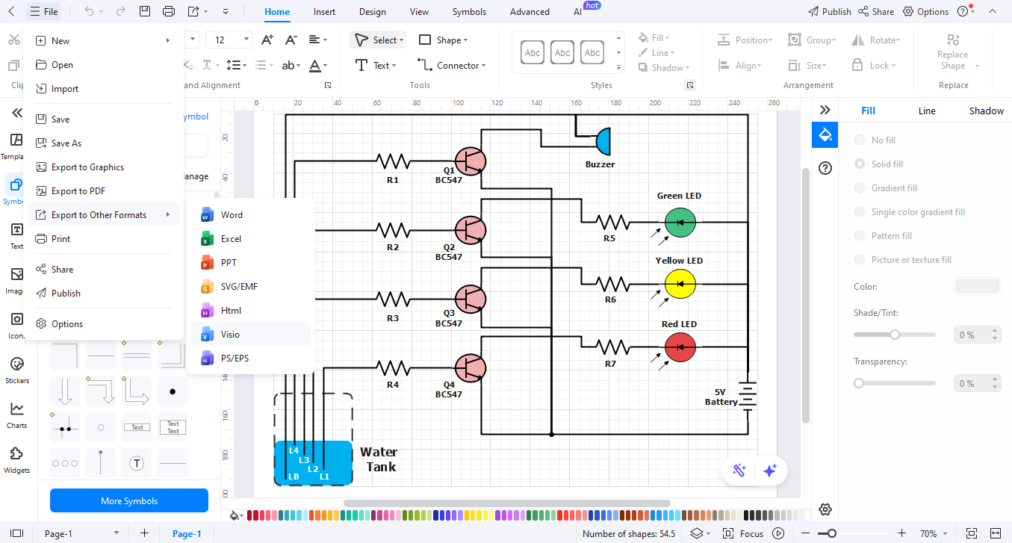
Task: Choose Visio from export formats submenu
Action: pyautogui.click(x=251, y=335)
